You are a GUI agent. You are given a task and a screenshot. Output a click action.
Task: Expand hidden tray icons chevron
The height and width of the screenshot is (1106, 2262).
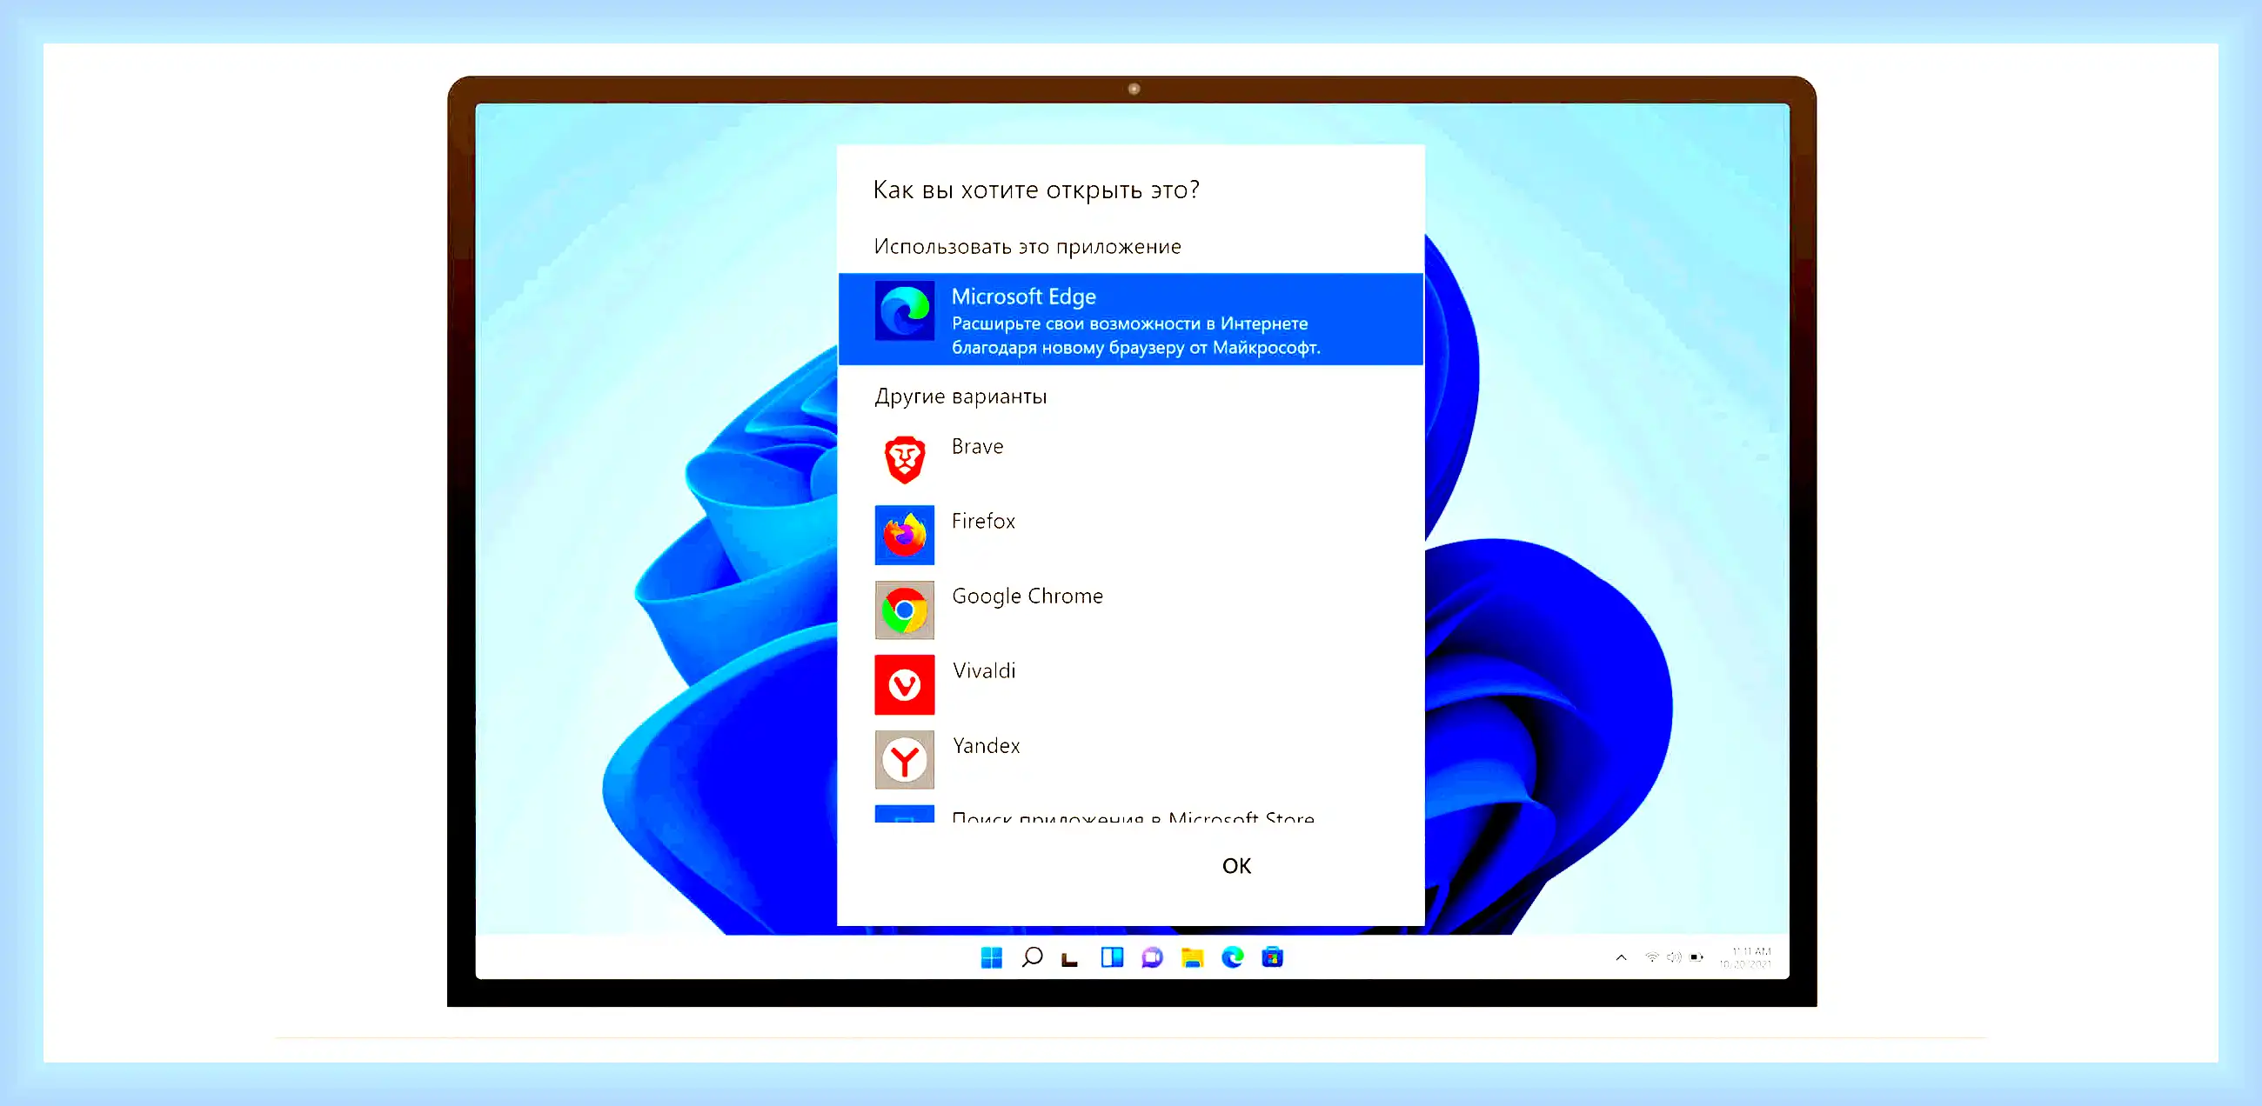click(1621, 957)
